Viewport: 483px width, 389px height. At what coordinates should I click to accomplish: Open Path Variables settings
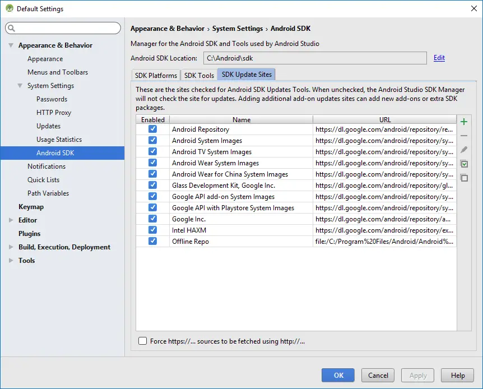coord(48,193)
